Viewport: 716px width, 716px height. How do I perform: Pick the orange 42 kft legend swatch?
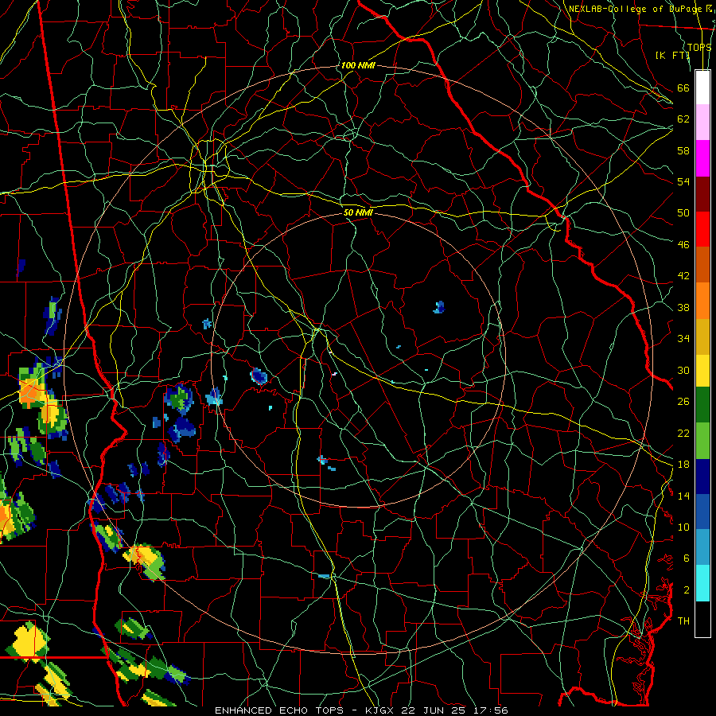pos(702,301)
